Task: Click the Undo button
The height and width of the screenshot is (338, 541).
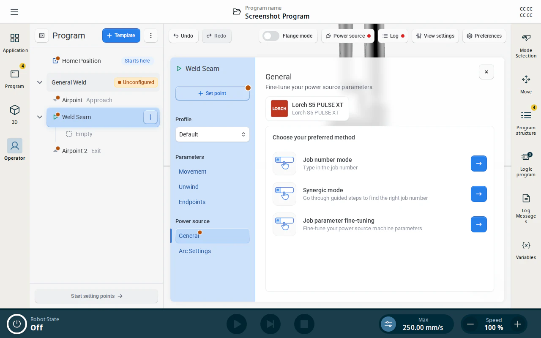Action: 183,36
